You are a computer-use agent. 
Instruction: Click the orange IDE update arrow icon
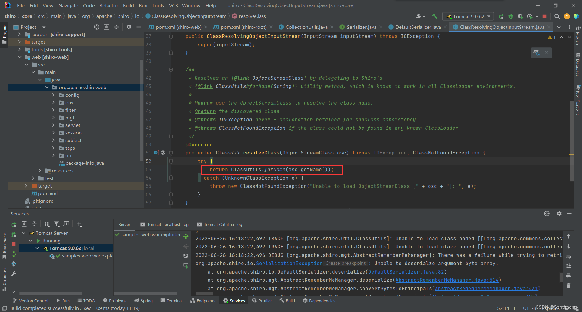pyautogui.click(x=567, y=16)
